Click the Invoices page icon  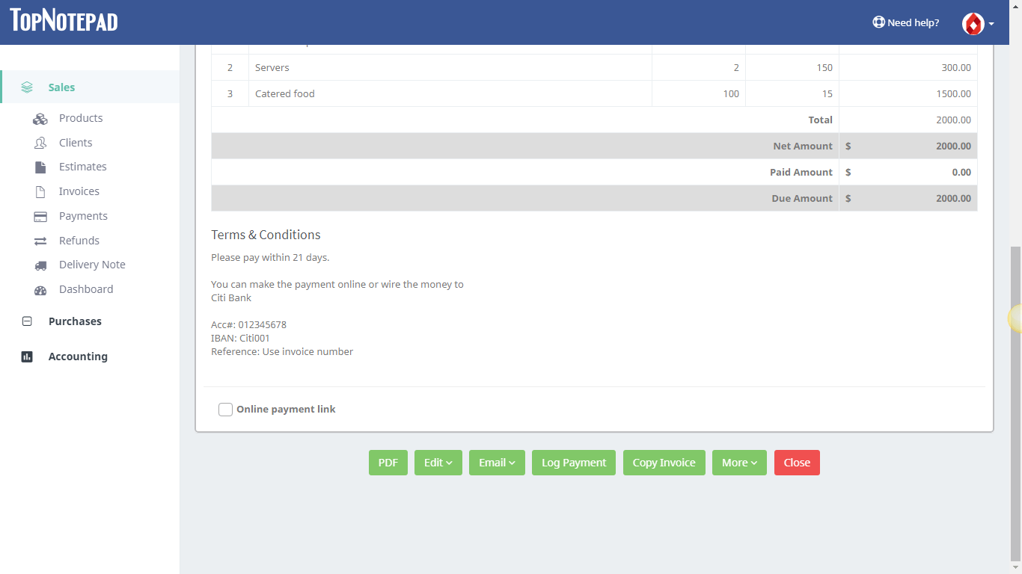click(40, 192)
